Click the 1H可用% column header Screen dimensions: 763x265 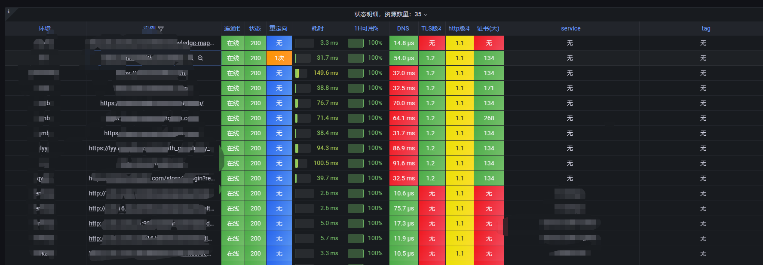coord(366,28)
